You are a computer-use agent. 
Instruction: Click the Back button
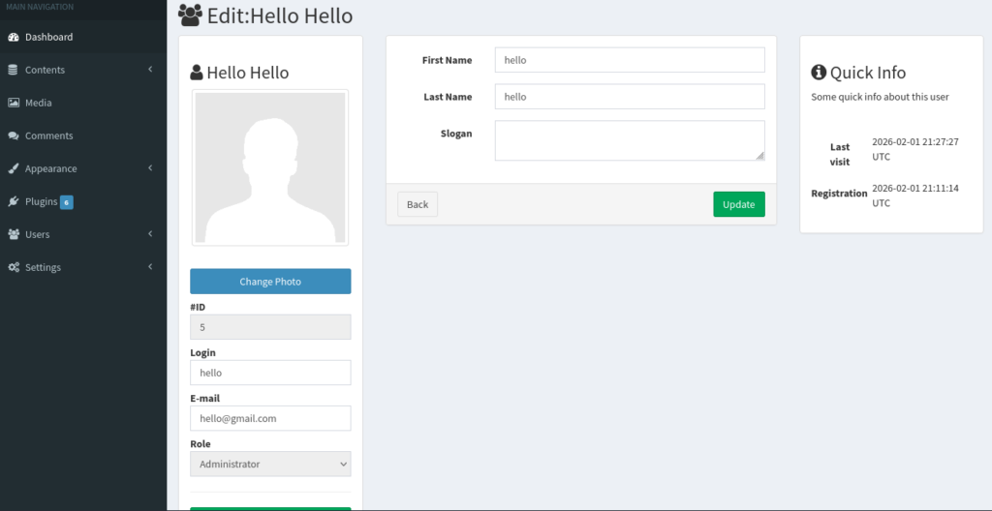tap(418, 204)
